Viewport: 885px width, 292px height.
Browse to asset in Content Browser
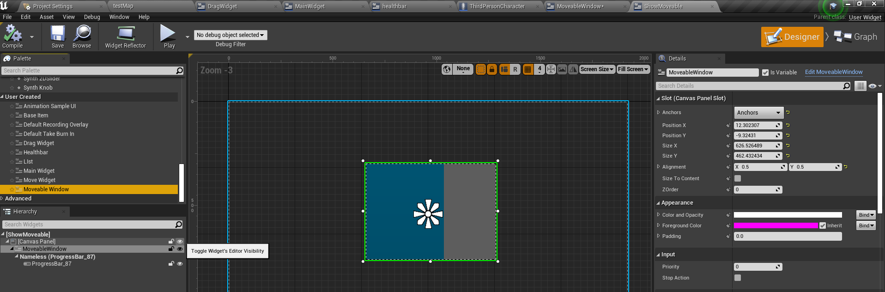point(82,36)
